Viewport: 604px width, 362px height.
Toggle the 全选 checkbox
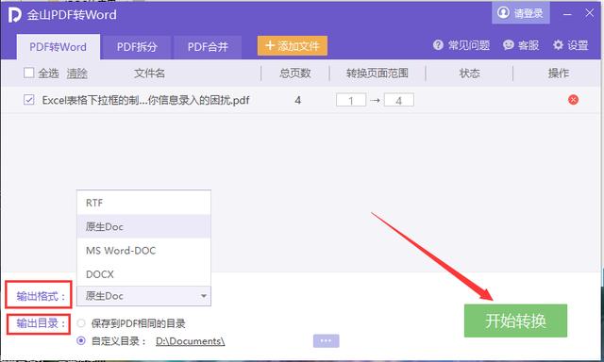(29, 73)
